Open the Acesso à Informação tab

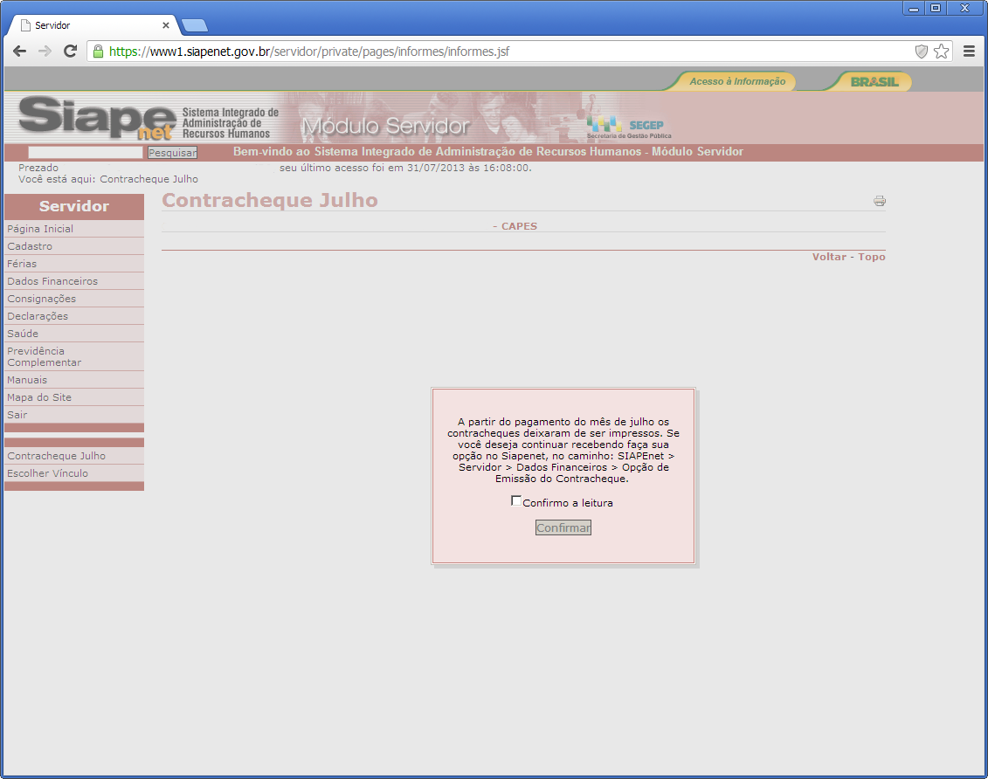click(736, 81)
